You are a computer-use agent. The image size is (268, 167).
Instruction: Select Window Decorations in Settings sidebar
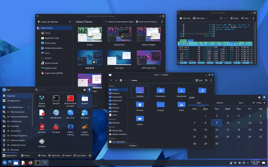click(55, 48)
